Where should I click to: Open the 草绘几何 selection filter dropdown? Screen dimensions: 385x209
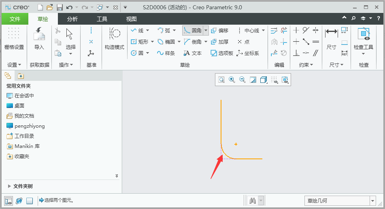(x=373, y=201)
